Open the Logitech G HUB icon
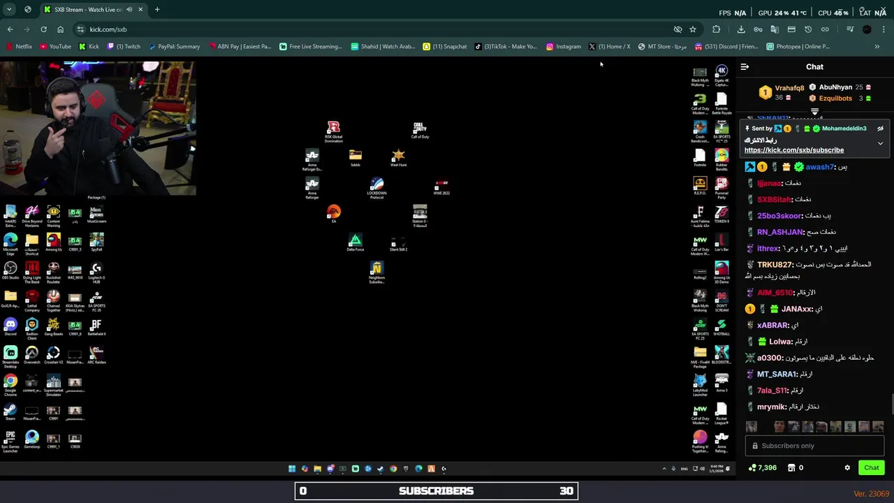 (x=96, y=272)
